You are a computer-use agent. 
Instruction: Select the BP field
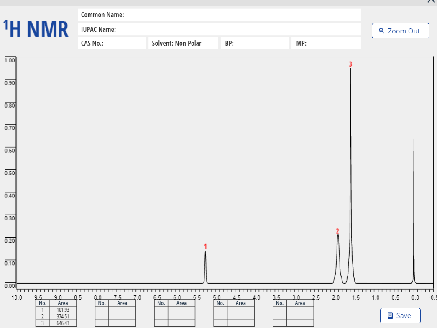(x=255, y=43)
